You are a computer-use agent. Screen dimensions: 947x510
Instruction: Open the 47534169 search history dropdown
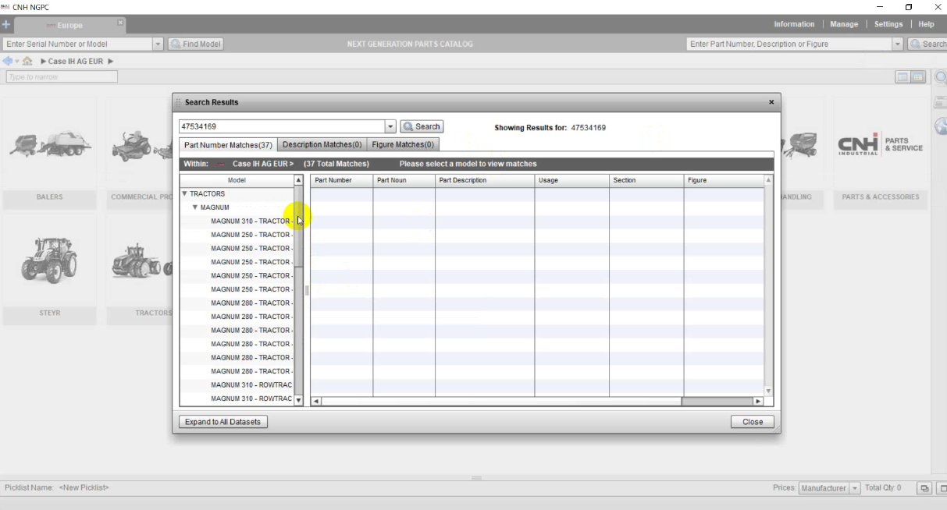click(390, 126)
